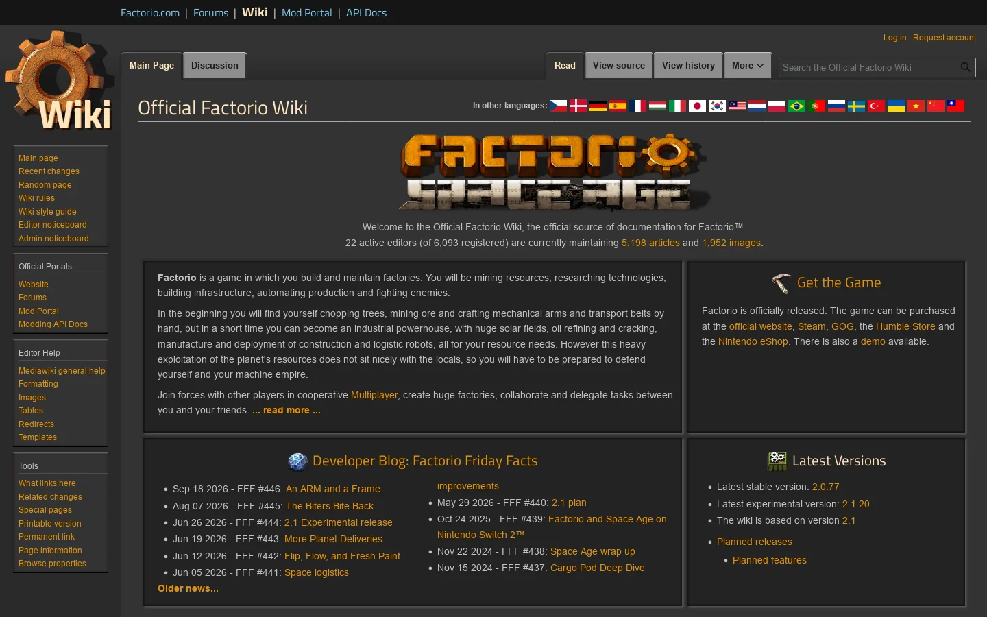Open the Factorio Space Age banner image
Viewport: 987px width, 617px height.
click(555, 172)
